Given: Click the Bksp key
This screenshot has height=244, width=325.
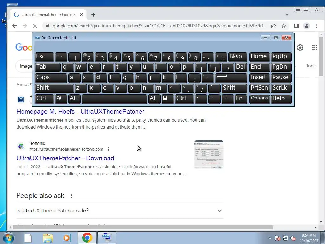Looking at the screenshot, I should point(237,57).
